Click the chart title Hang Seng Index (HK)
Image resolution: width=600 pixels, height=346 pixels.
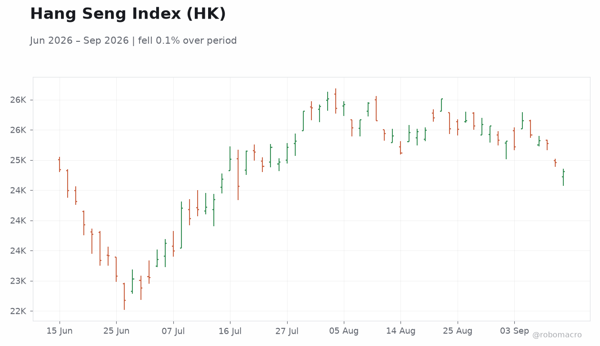128,14
